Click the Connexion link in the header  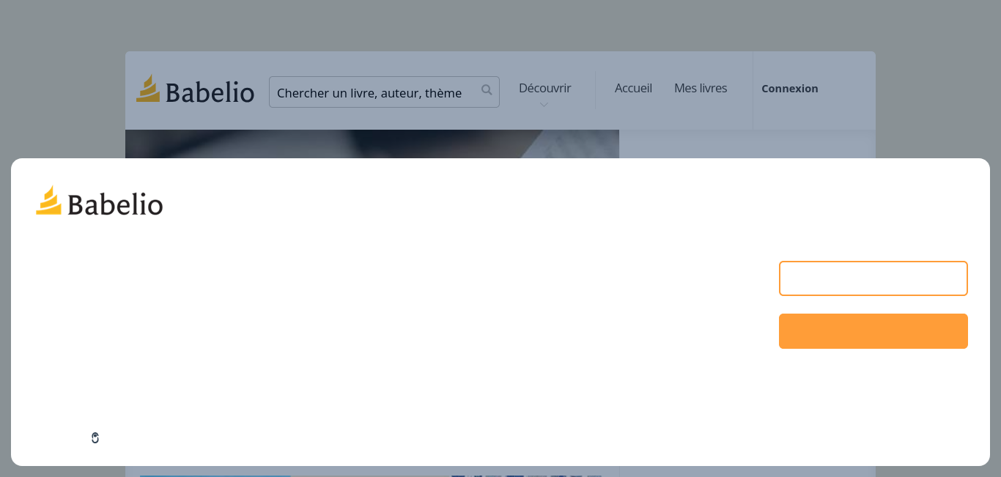pos(790,89)
